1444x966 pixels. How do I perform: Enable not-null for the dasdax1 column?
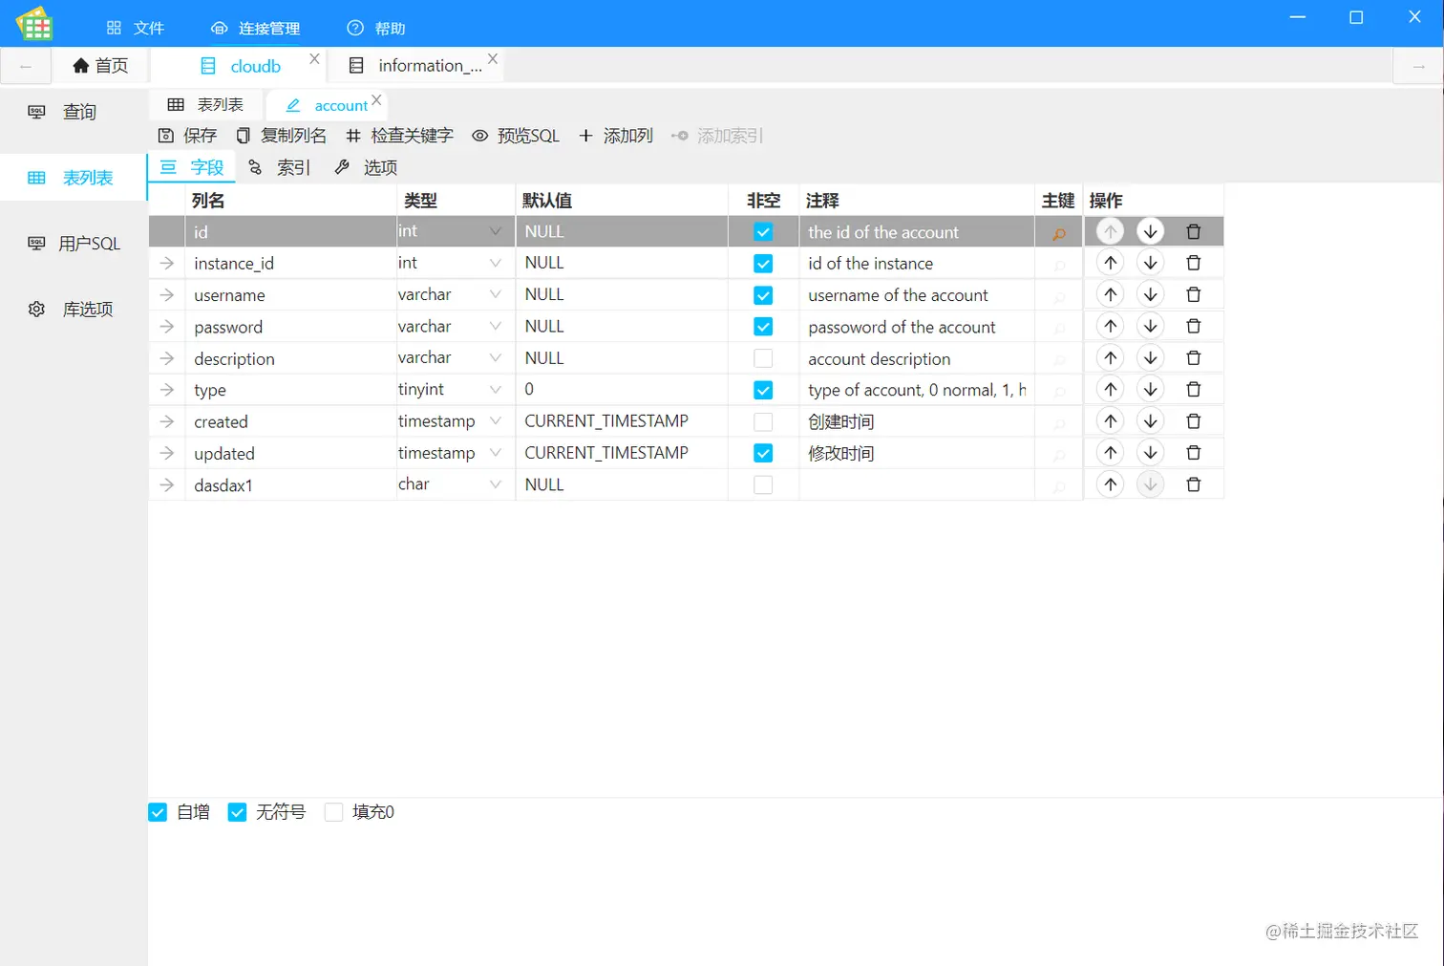point(763,484)
